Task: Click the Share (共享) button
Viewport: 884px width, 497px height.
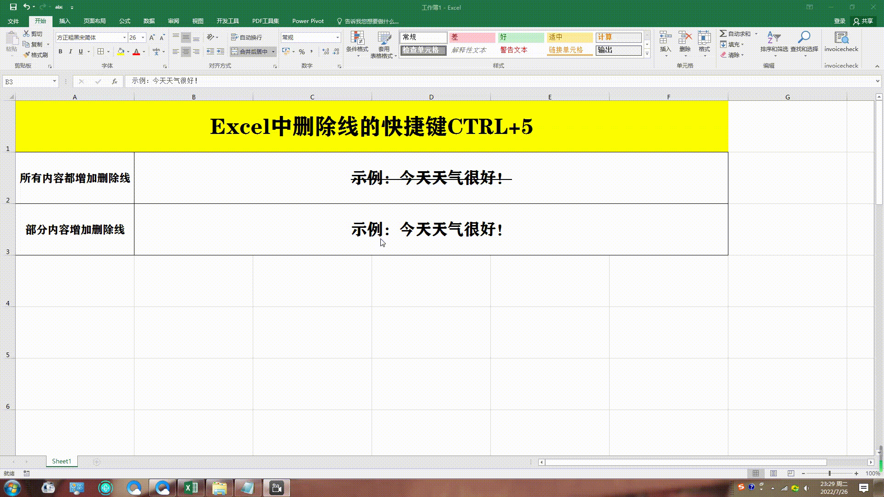Action: (x=863, y=21)
